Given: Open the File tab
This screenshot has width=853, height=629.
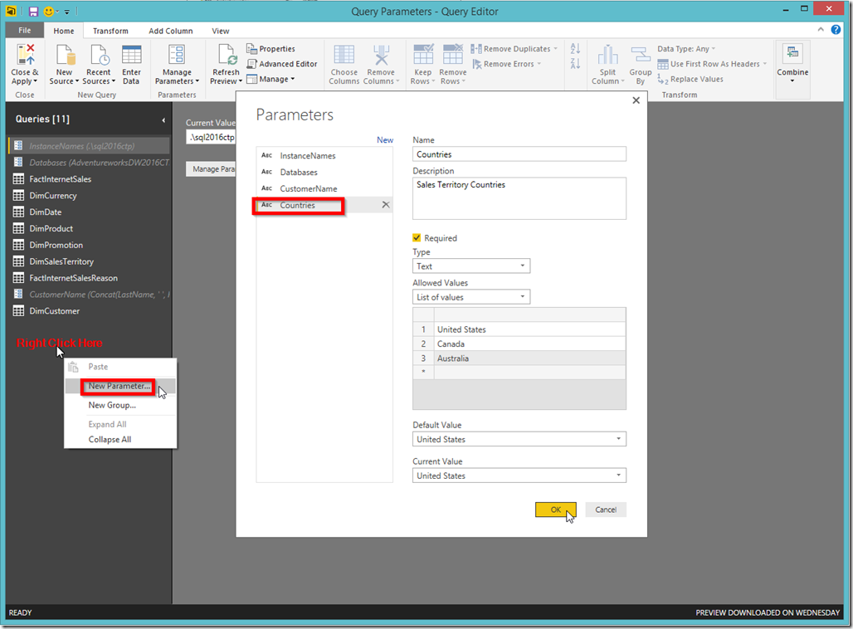Looking at the screenshot, I should [x=25, y=31].
